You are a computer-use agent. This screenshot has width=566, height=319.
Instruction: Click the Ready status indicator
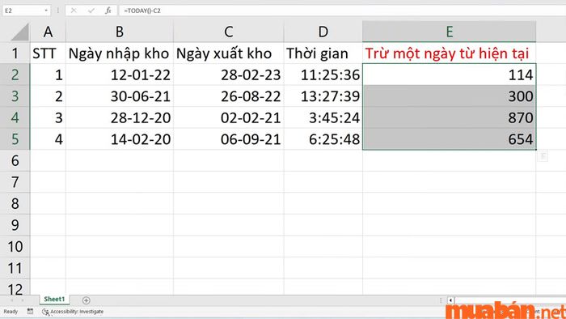tap(11, 312)
